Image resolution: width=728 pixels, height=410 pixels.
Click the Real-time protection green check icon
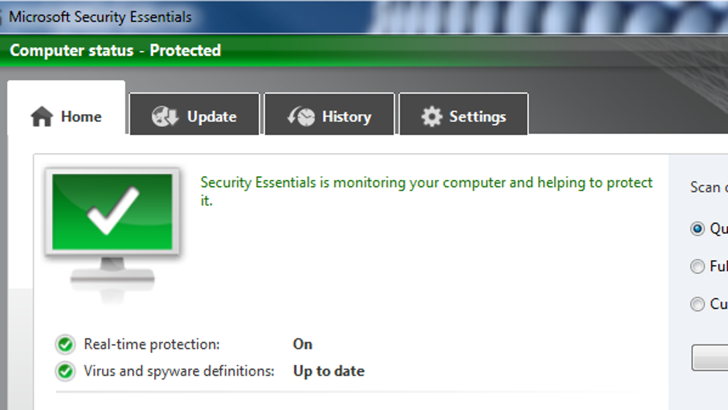pos(65,345)
